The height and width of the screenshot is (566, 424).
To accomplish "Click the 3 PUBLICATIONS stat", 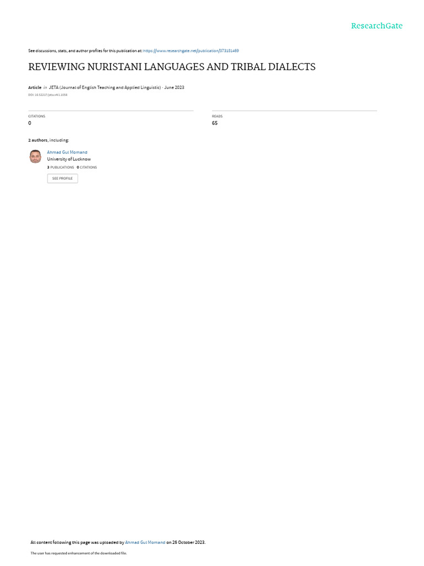I will (61, 167).
